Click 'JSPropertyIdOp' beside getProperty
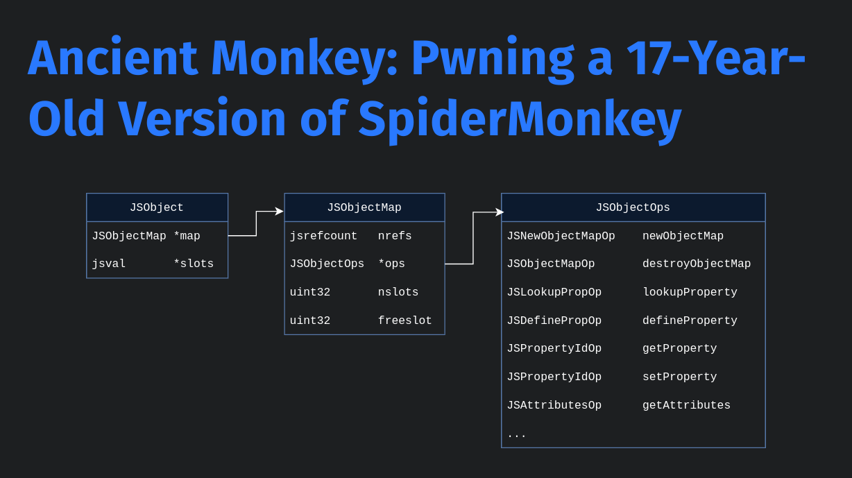 (x=554, y=348)
